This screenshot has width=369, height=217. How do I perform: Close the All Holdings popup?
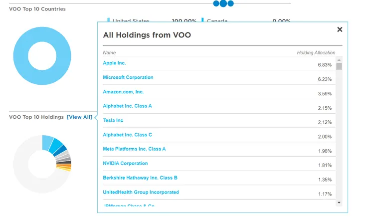pos(340,29)
